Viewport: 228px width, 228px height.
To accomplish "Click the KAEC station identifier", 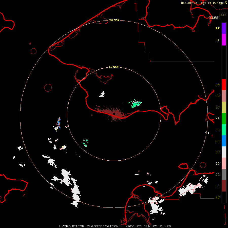I will (130, 226).
